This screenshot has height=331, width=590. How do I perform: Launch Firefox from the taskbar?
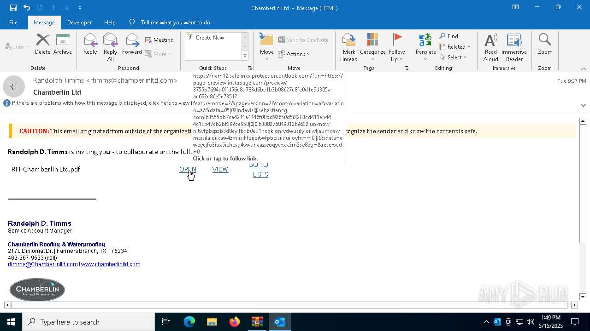click(235, 322)
